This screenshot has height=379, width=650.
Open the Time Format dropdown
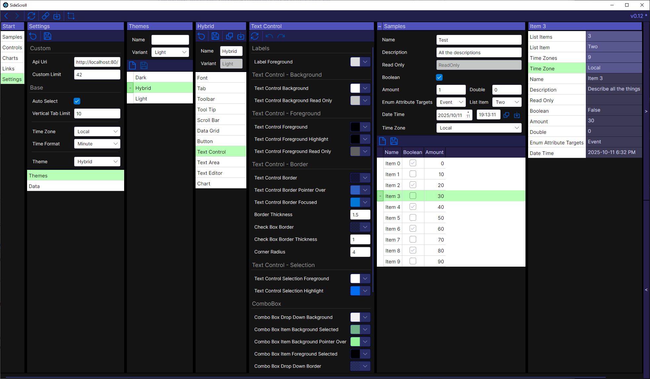pyautogui.click(x=97, y=144)
